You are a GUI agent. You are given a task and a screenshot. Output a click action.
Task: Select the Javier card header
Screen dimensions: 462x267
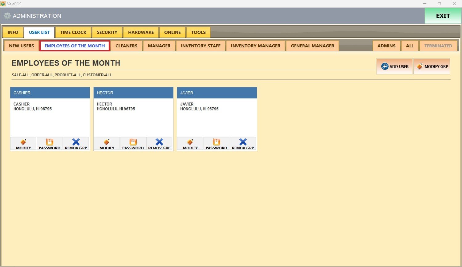(x=217, y=93)
